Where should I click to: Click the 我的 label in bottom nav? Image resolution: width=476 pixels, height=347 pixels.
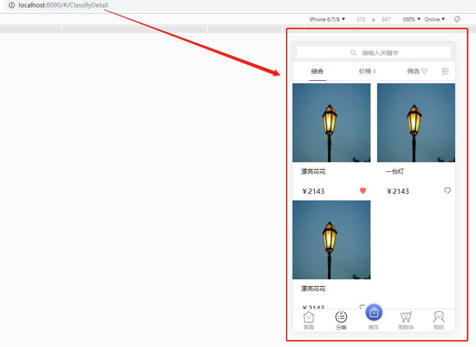(439, 327)
